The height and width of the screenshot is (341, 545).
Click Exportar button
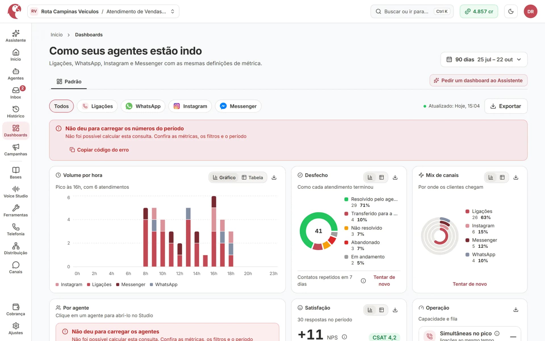[x=506, y=106]
